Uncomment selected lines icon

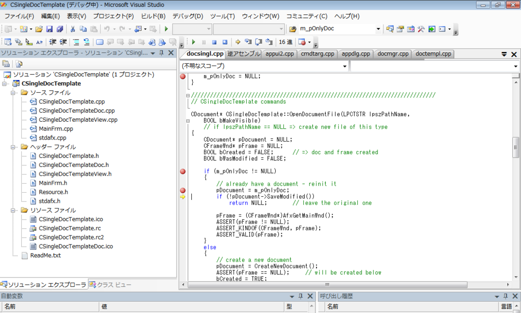coord(86,42)
